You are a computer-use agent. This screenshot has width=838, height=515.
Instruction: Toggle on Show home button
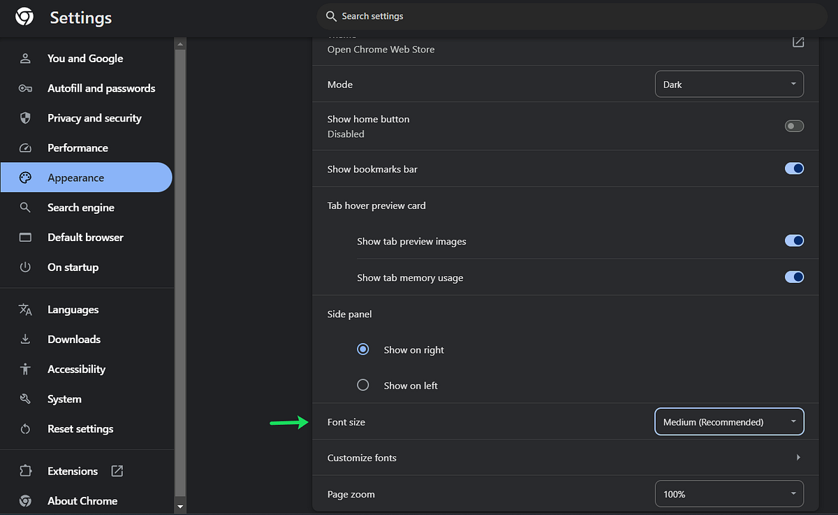click(794, 126)
